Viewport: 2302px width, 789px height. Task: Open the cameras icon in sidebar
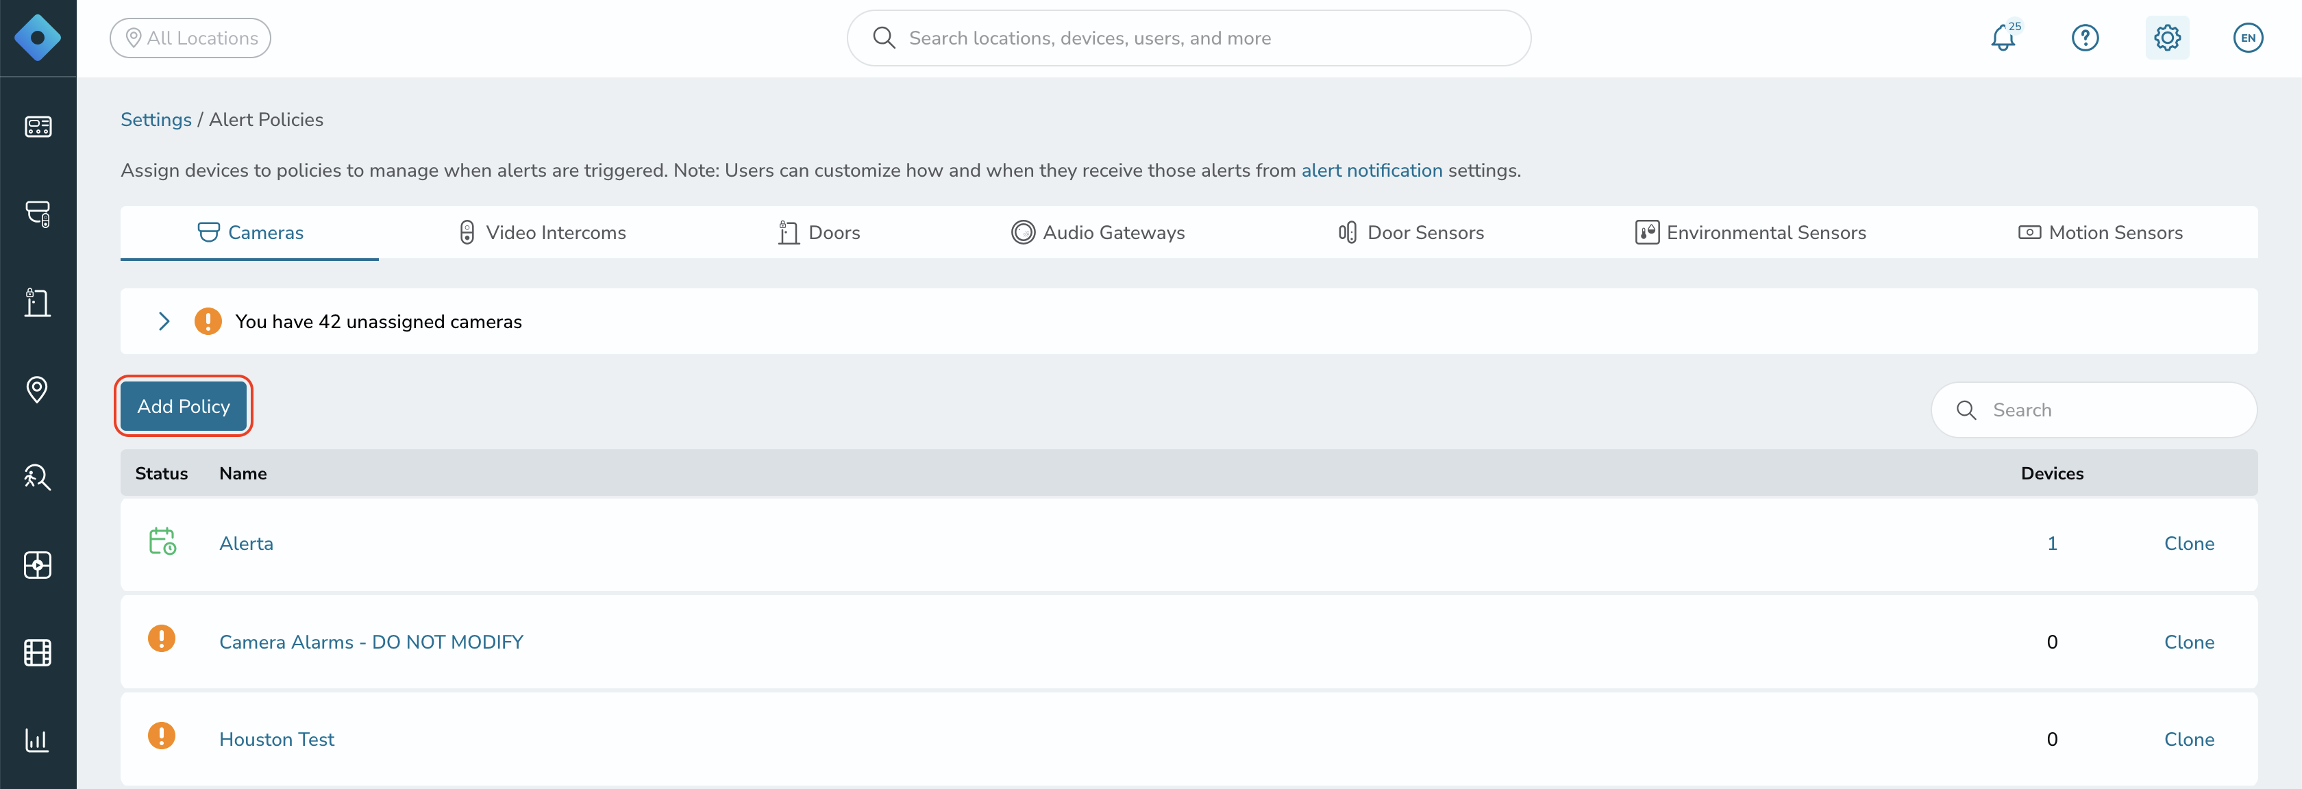(x=38, y=214)
